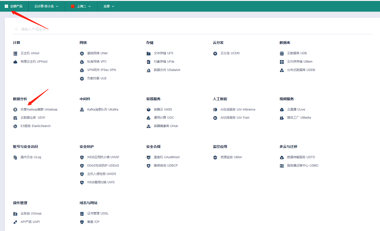380x231 pixels.
Task: Open 对象存储 UFile product link
Action: pos(164,62)
